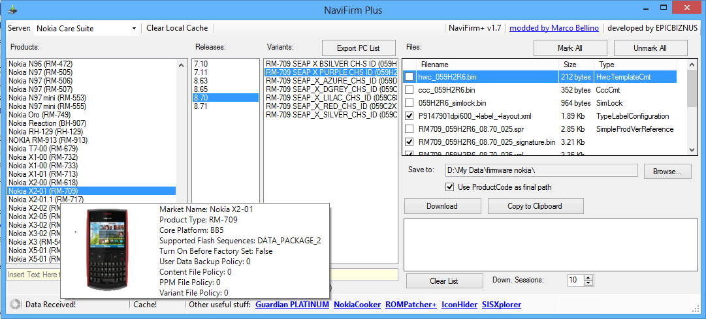Click the Down. Sessions value field
Image resolution: width=706 pixels, height=319 pixels.
click(x=575, y=280)
